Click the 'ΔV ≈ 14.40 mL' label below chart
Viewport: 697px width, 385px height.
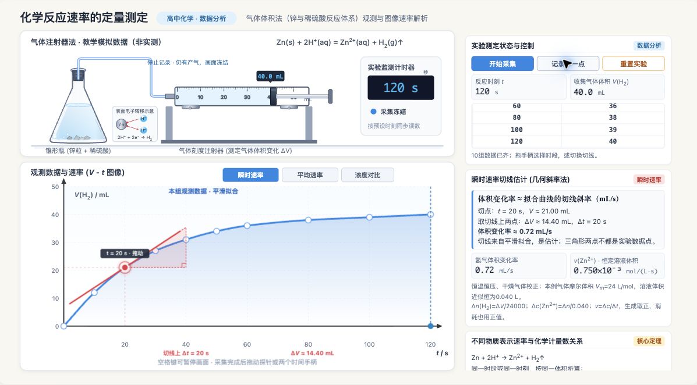313,353
